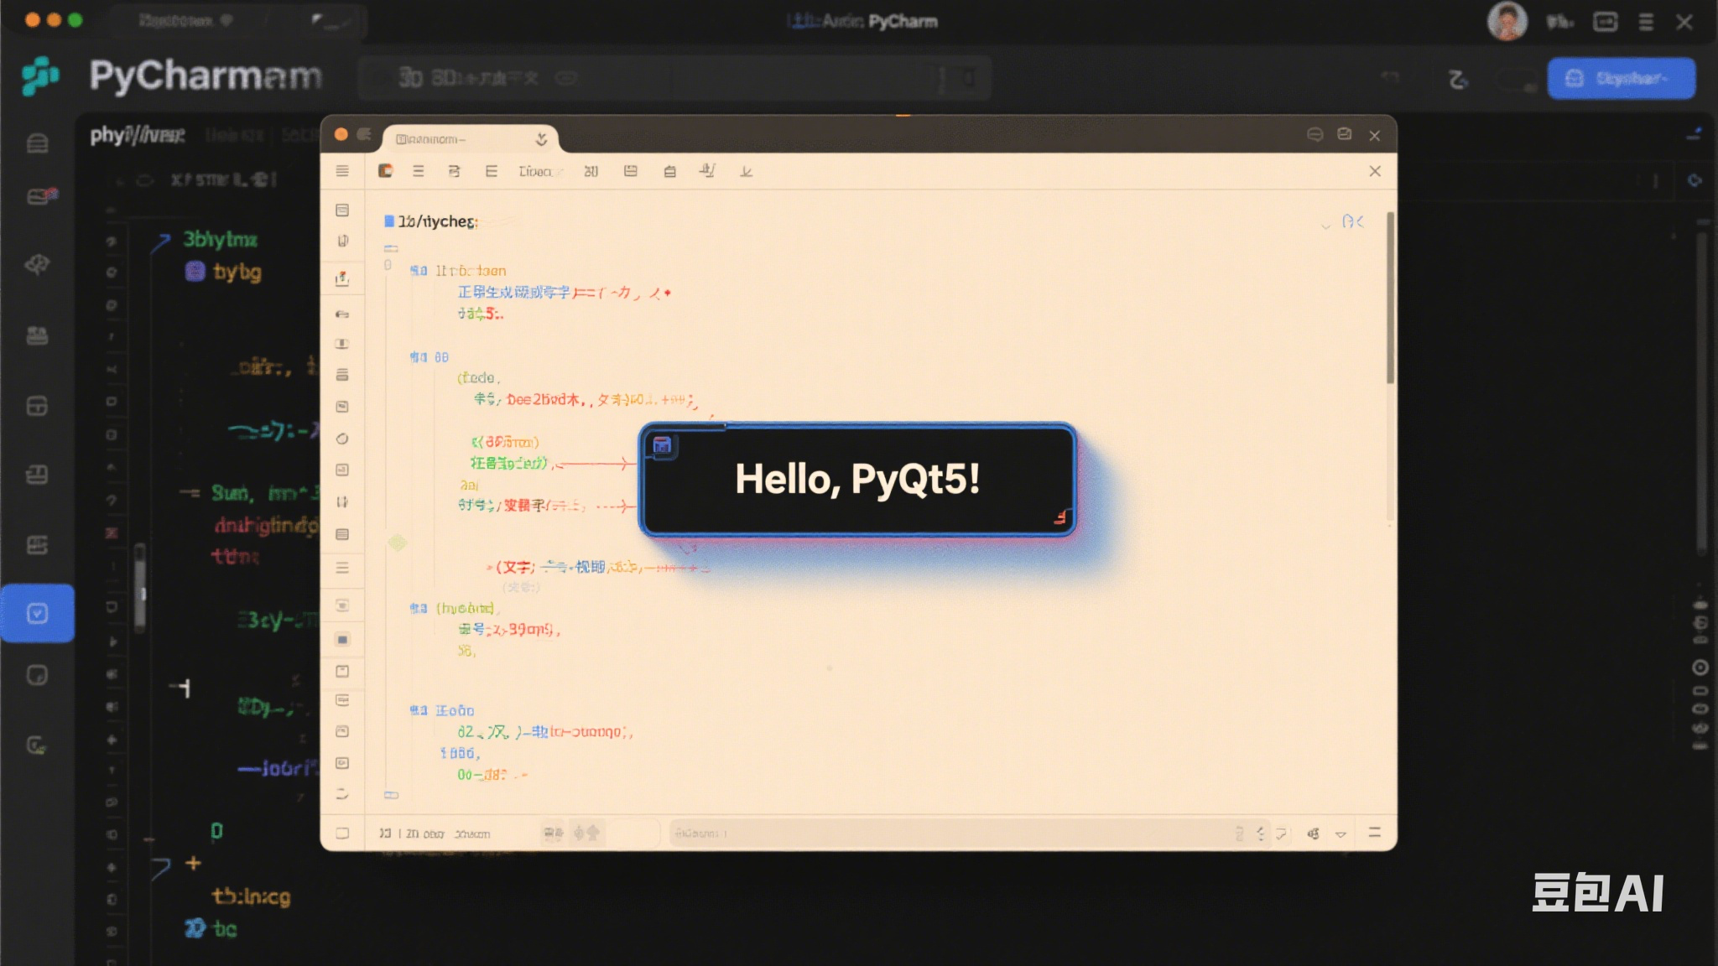Expand the dropdown arrow near the status bar right
Screen dimensions: 1718x966
click(x=1342, y=833)
